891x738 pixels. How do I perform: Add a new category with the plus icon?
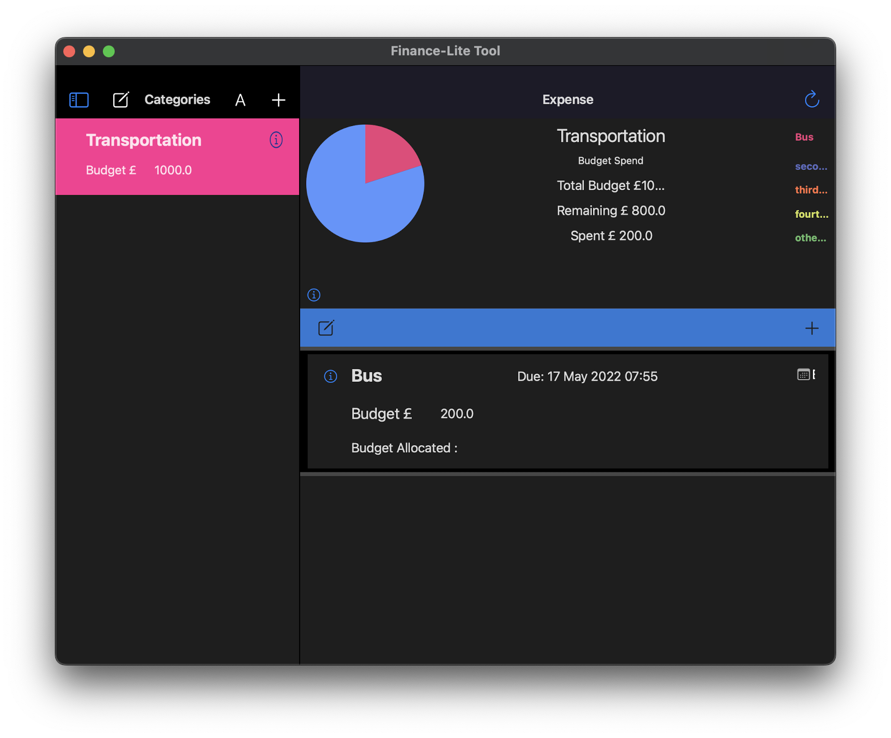click(278, 100)
